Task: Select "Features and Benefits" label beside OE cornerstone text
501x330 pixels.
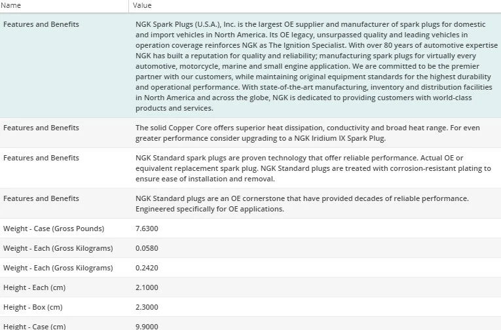Action: (41, 198)
